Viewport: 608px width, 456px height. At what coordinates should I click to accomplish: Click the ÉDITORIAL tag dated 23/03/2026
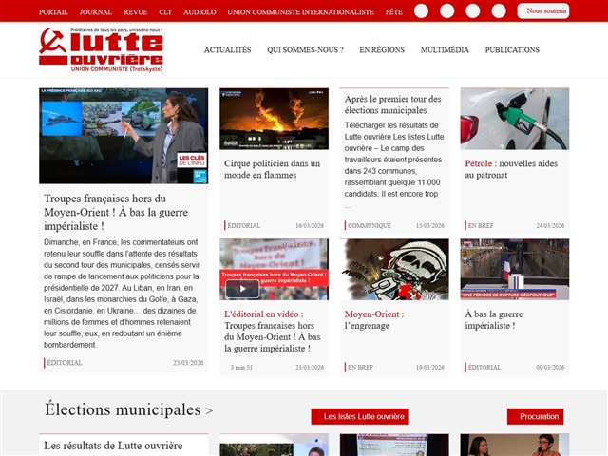pos(65,363)
